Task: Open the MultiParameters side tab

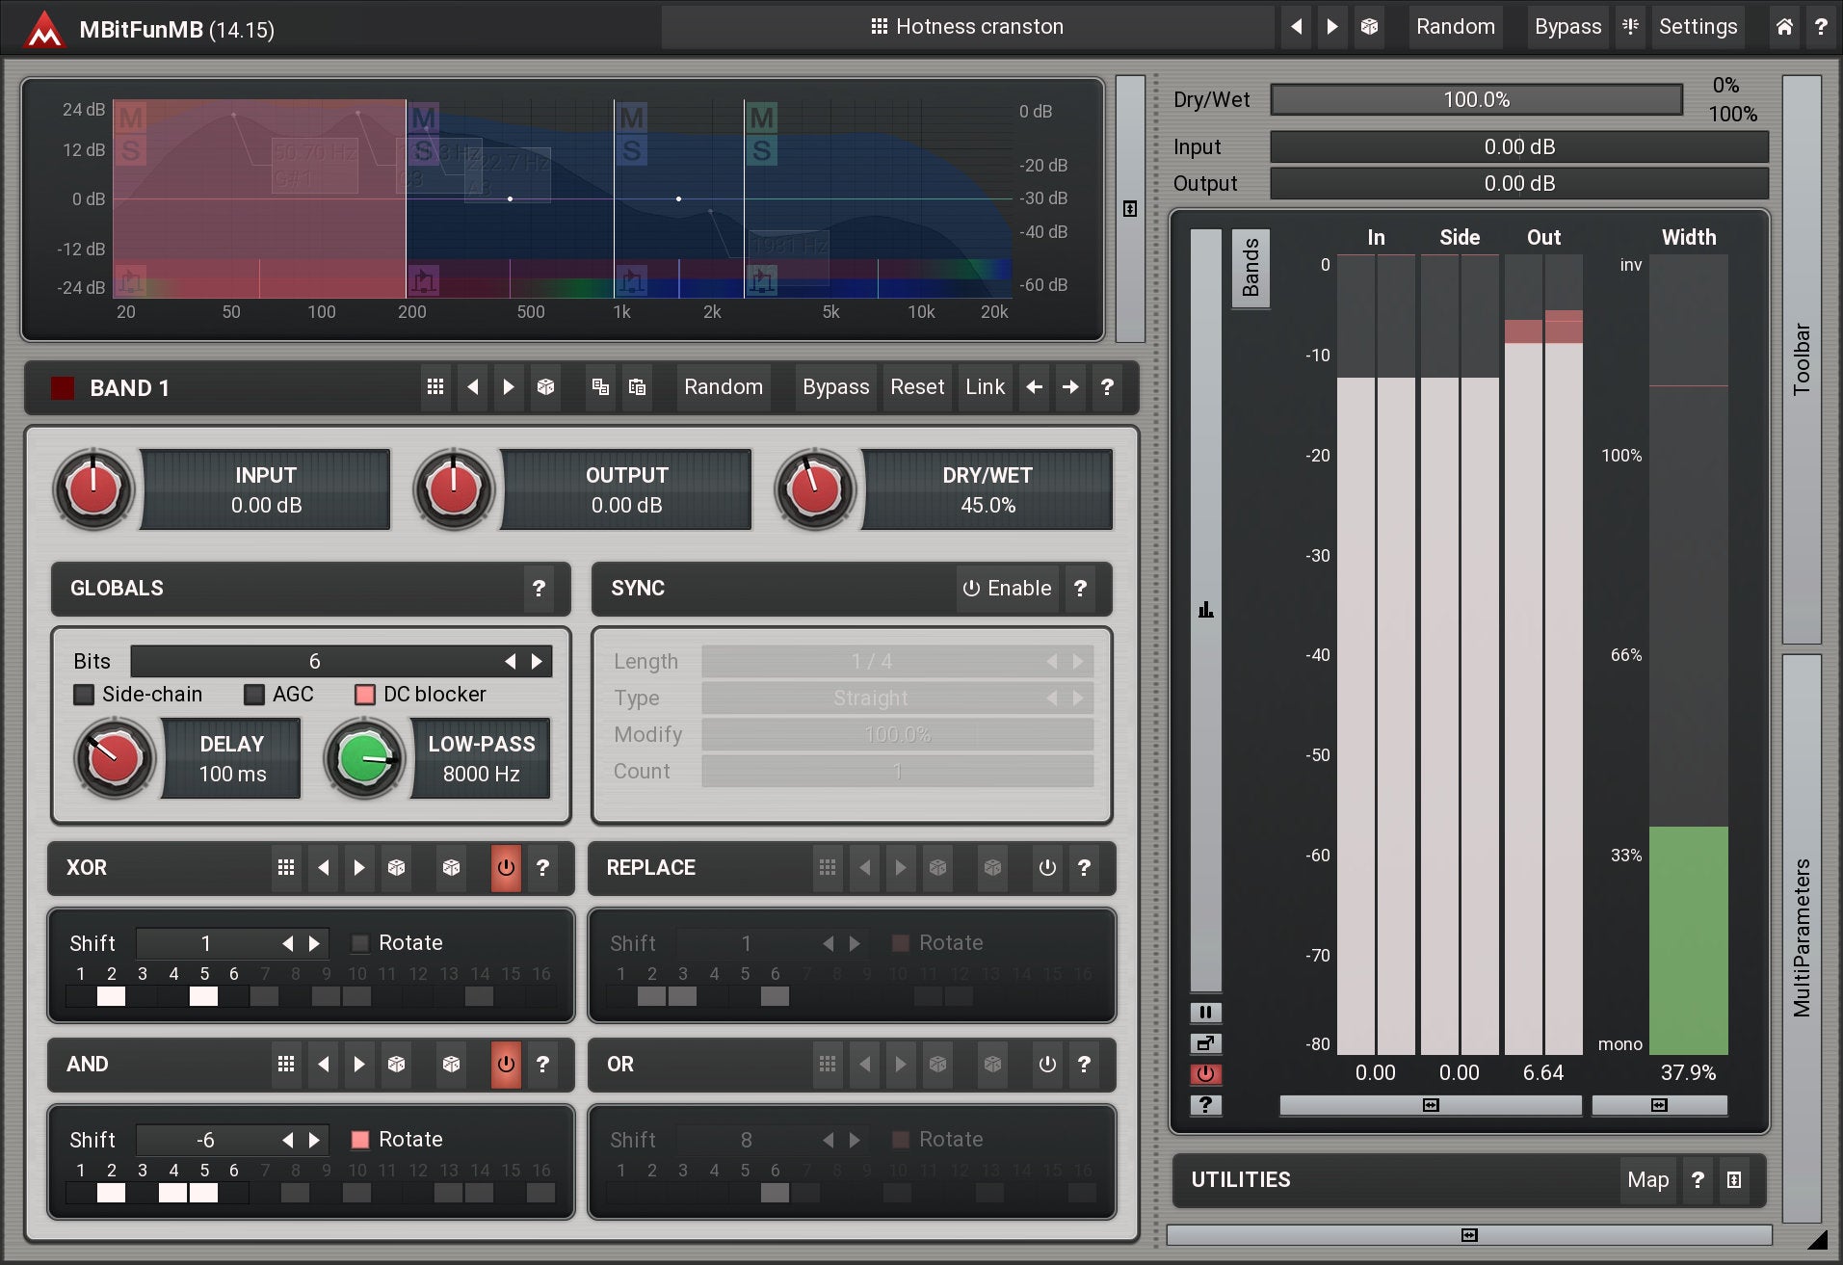Action: tap(1801, 936)
